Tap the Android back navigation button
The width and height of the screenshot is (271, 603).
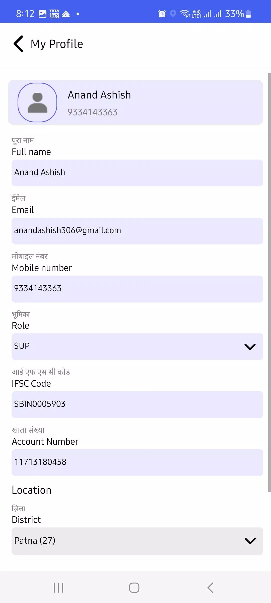(210, 588)
